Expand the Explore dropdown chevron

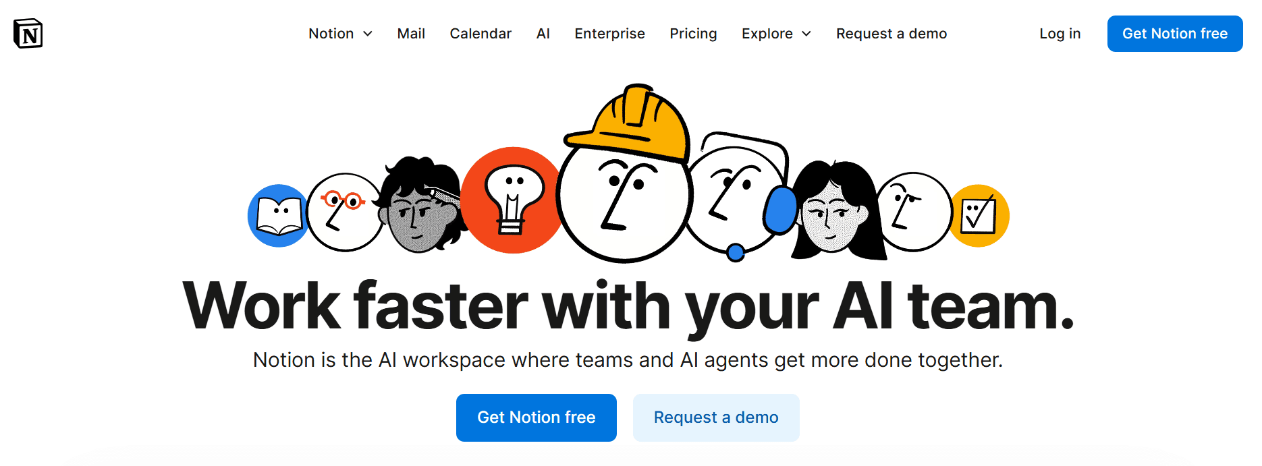pyautogui.click(x=806, y=34)
